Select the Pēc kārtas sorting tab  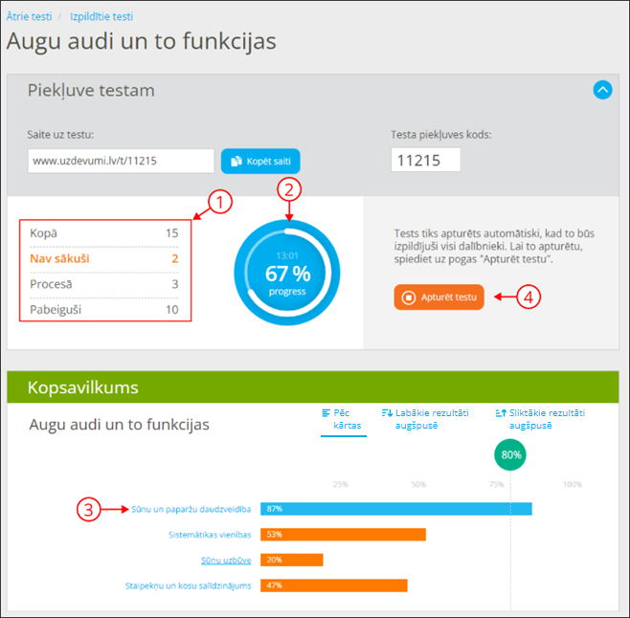pyautogui.click(x=343, y=419)
